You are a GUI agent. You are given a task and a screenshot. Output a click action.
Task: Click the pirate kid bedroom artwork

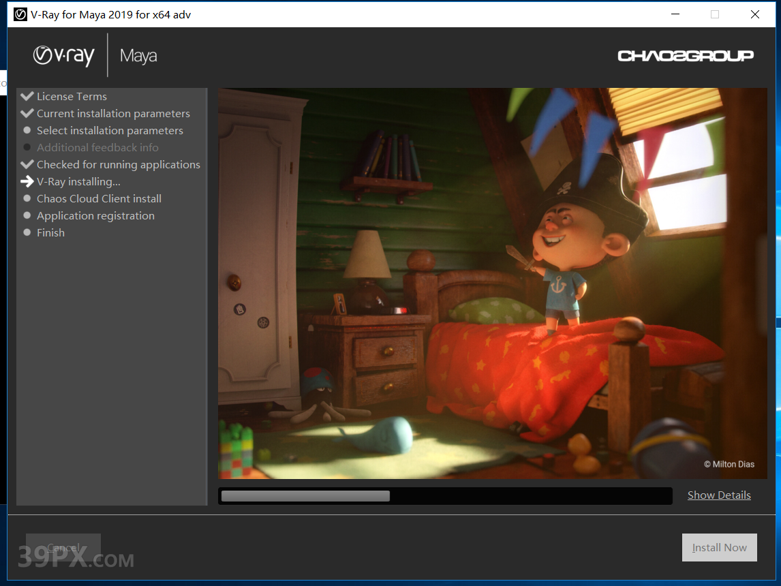(493, 283)
